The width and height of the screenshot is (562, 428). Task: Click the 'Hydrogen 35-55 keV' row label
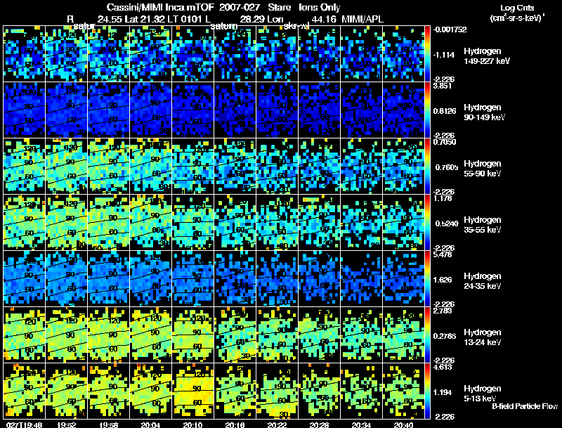tap(483, 225)
